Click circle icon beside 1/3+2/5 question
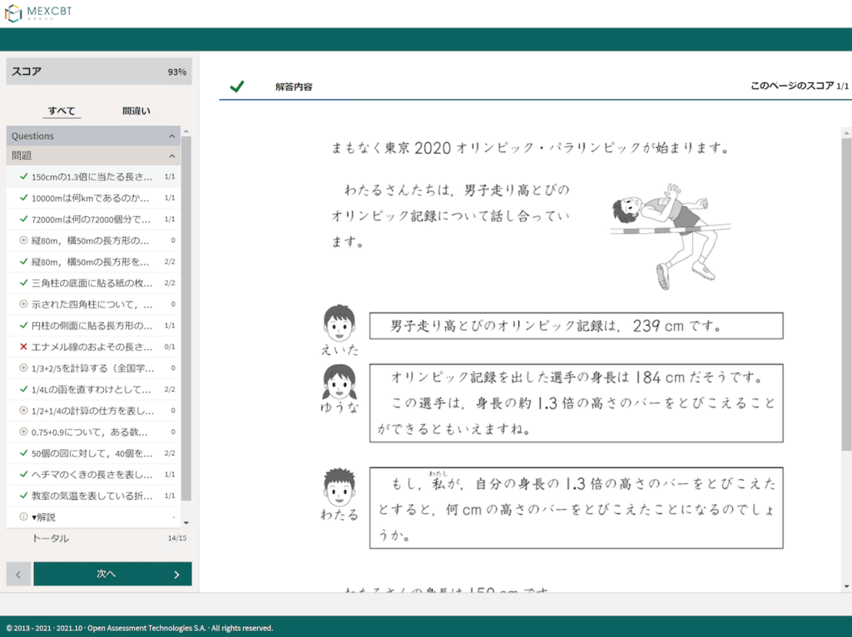This screenshot has width=852, height=637. click(23, 368)
